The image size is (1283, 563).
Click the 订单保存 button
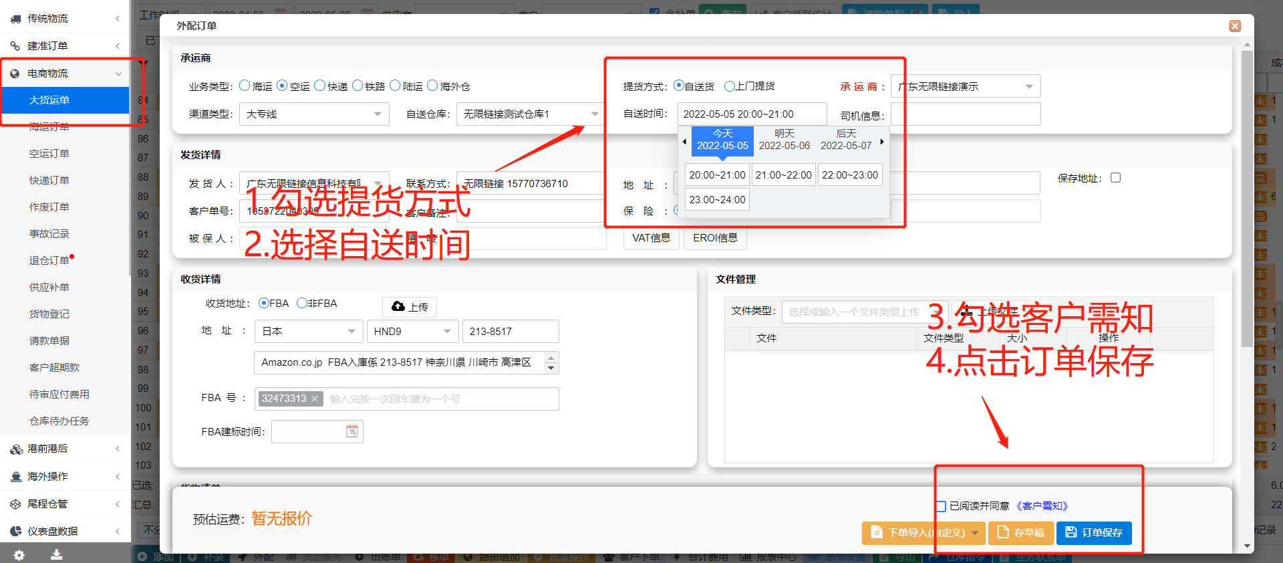[1093, 533]
